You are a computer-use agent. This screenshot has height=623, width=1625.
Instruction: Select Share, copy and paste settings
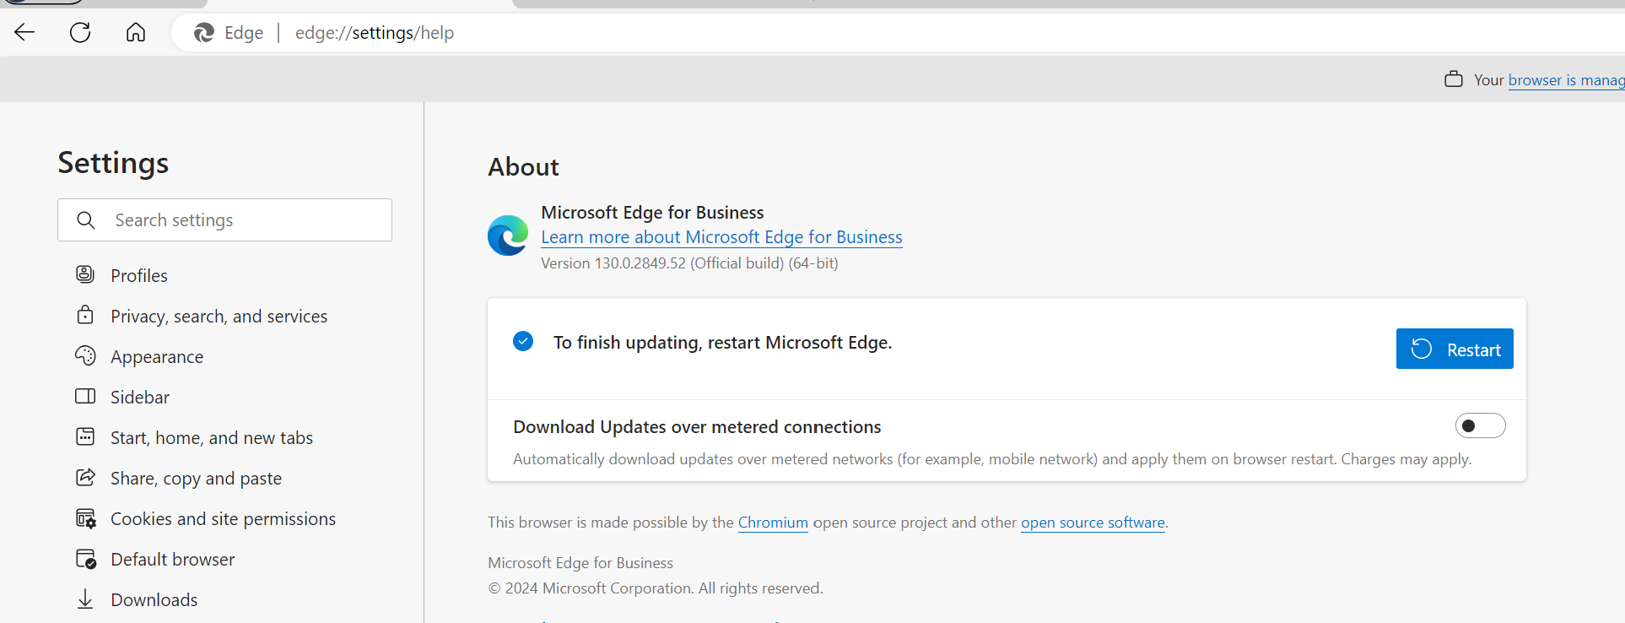[196, 479]
